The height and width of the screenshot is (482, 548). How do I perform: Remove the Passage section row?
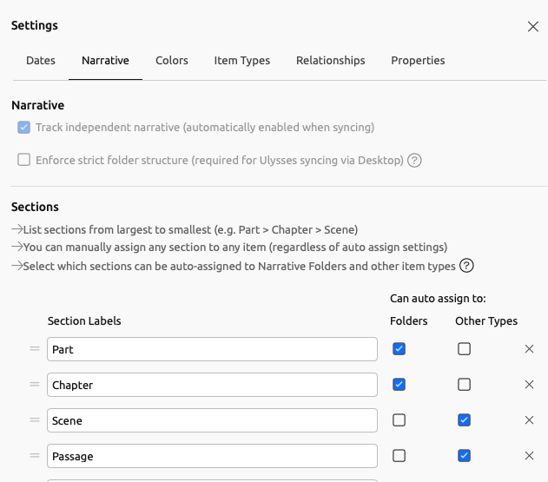529,456
